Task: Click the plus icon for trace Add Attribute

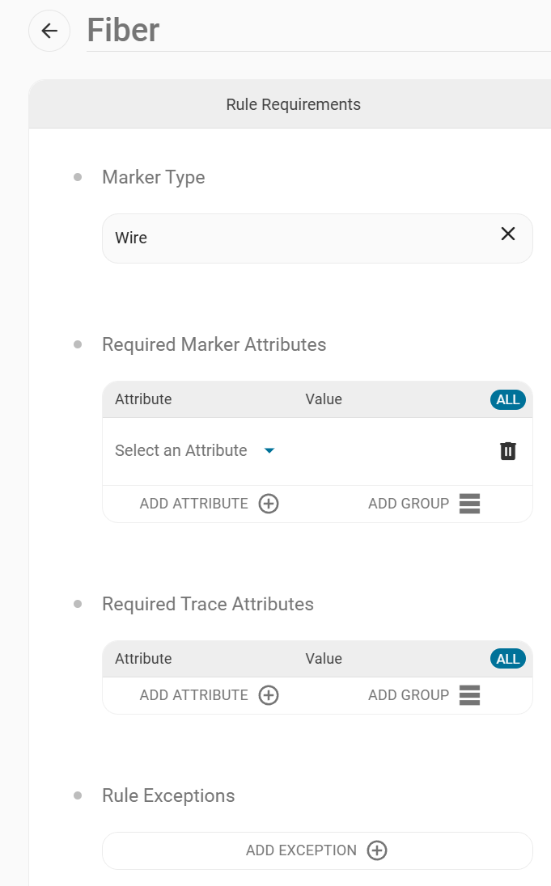Action: point(269,695)
